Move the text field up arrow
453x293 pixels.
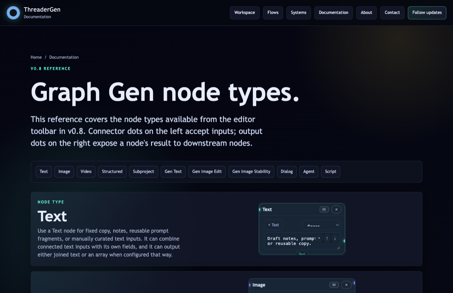(x=327, y=238)
